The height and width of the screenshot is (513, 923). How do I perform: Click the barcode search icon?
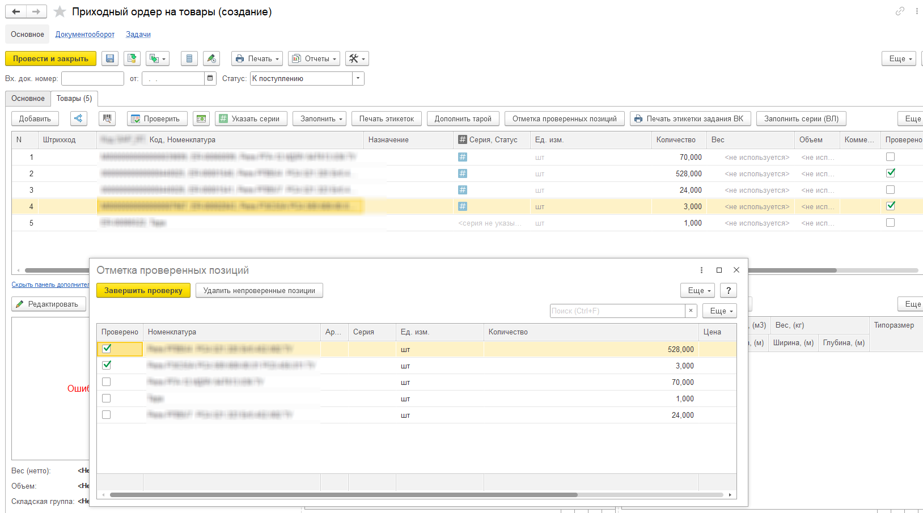pos(107,118)
